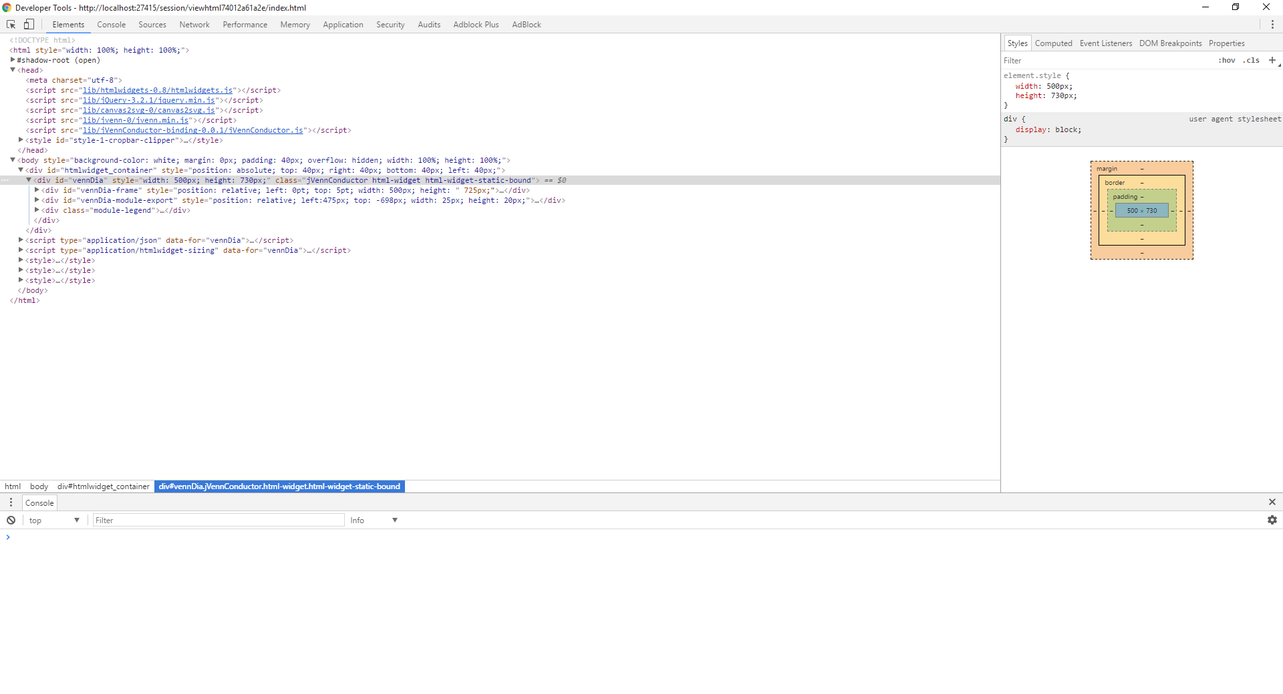Open the Info log level dropdown

373,520
